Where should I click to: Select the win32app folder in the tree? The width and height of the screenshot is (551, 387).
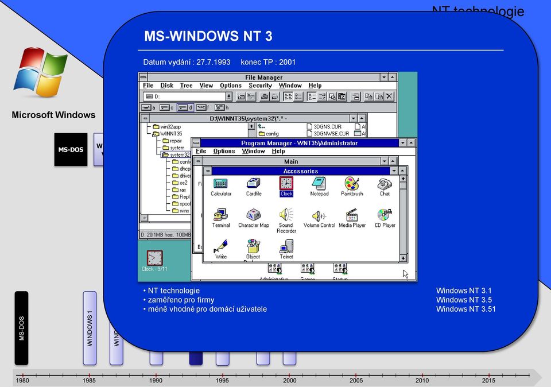[167, 126]
